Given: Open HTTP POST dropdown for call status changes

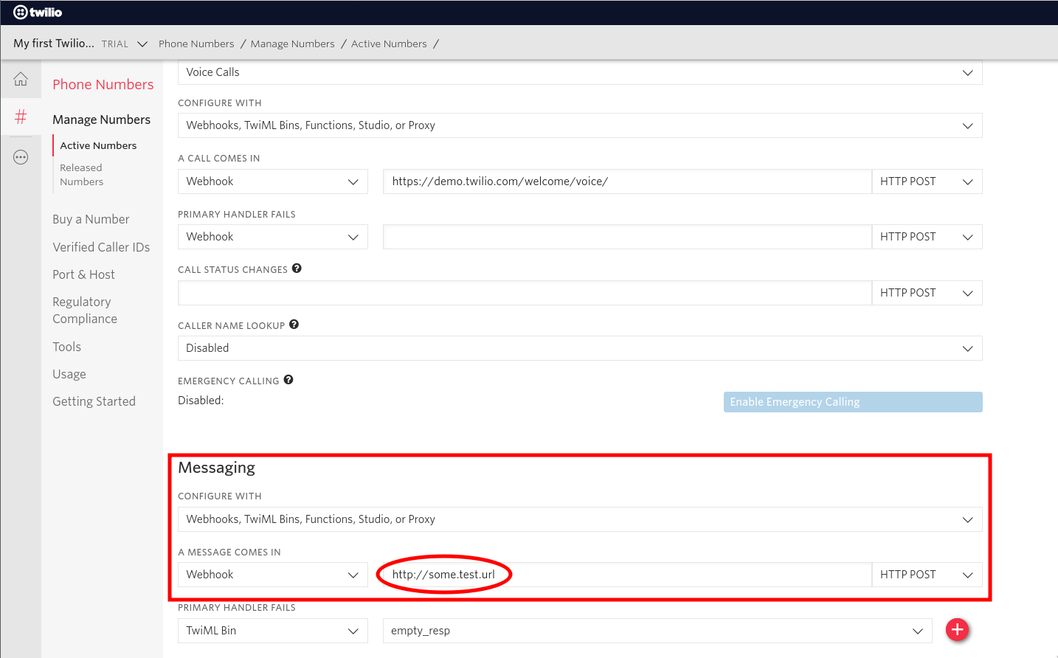Looking at the screenshot, I should 927,293.
